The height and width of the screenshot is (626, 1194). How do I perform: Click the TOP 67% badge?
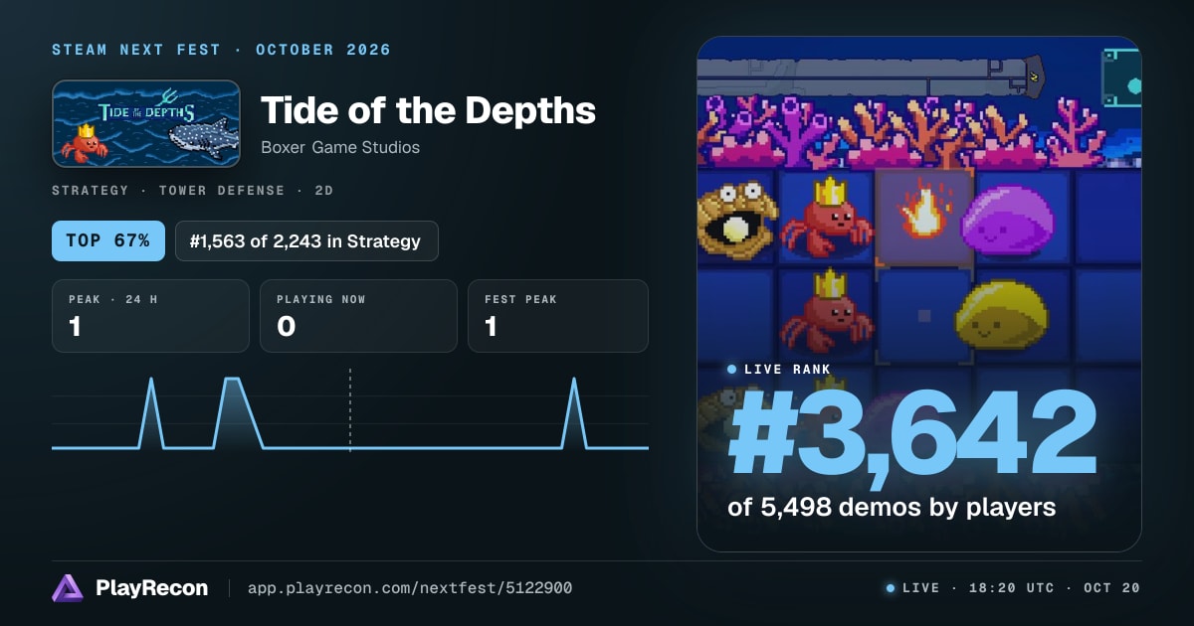coord(108,240)
